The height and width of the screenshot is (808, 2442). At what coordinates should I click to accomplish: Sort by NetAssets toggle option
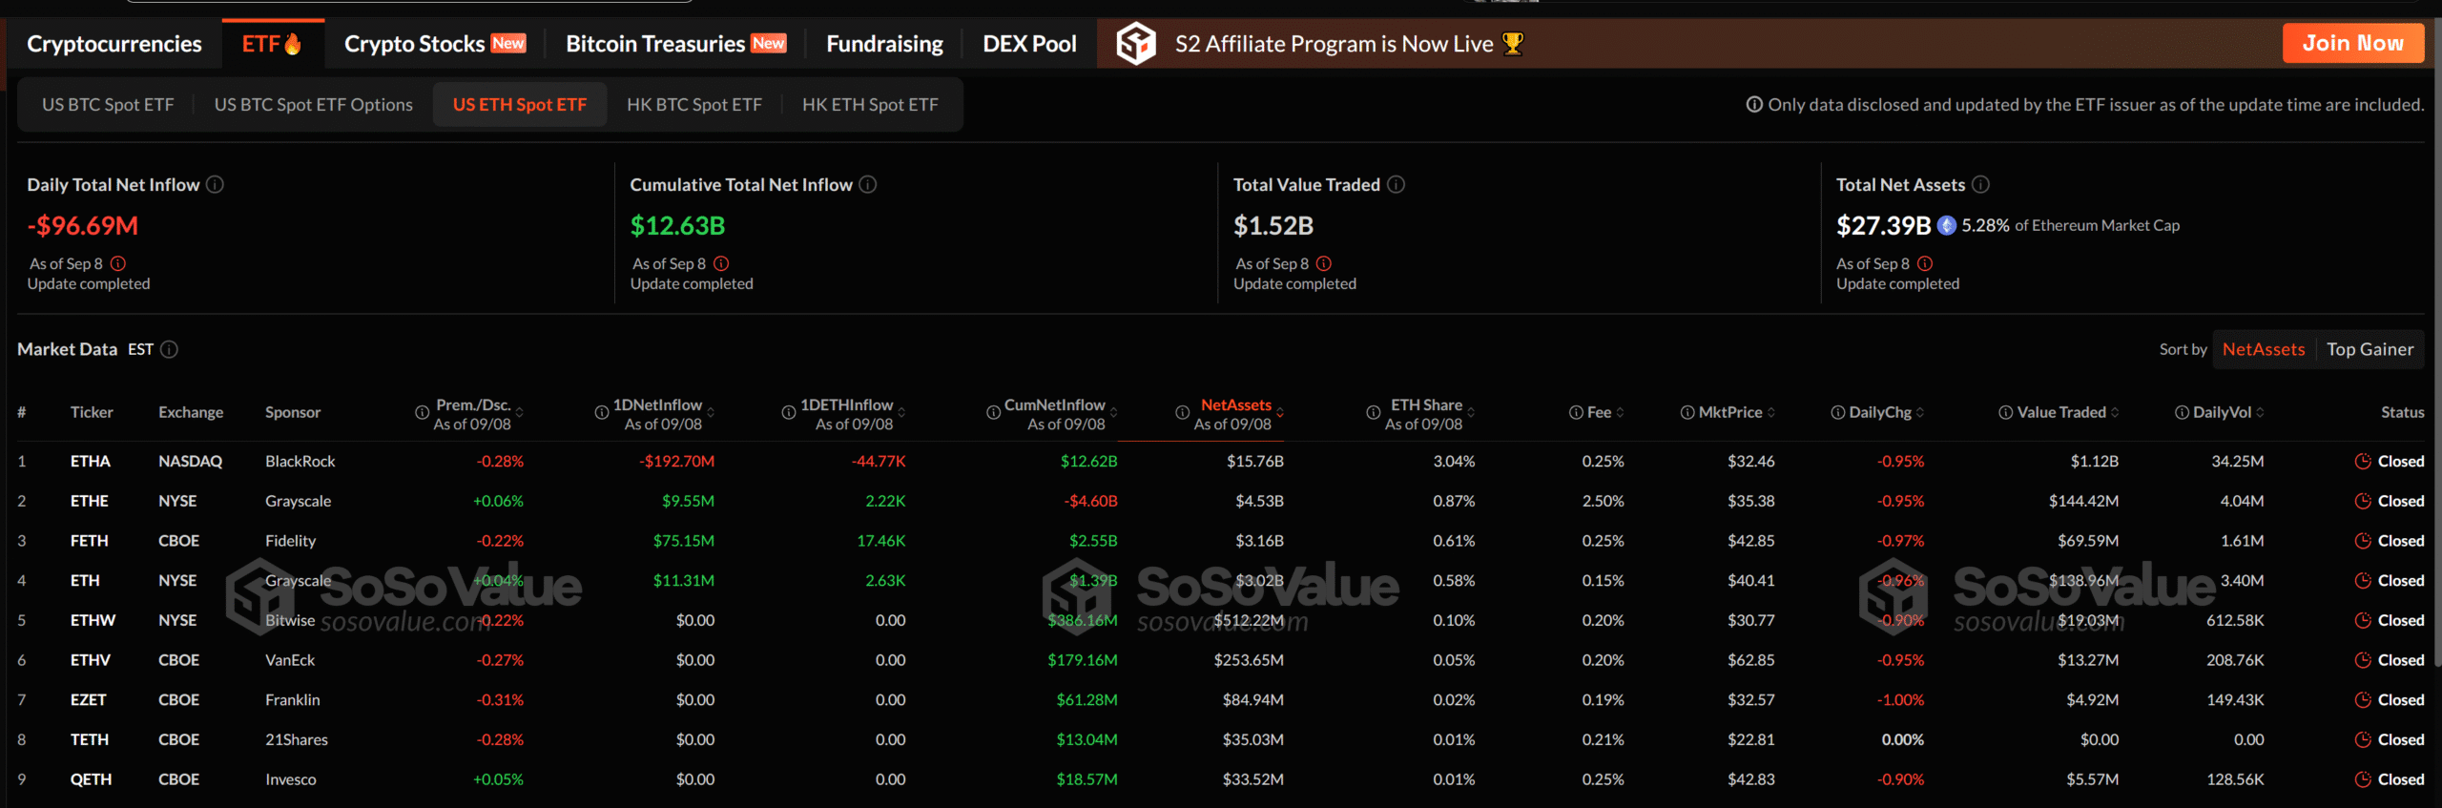tap(2263, 349)
